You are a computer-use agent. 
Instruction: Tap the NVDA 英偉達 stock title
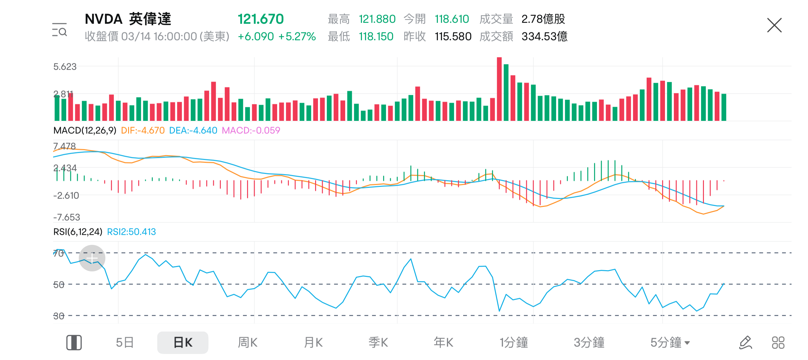tap(128, 19)
